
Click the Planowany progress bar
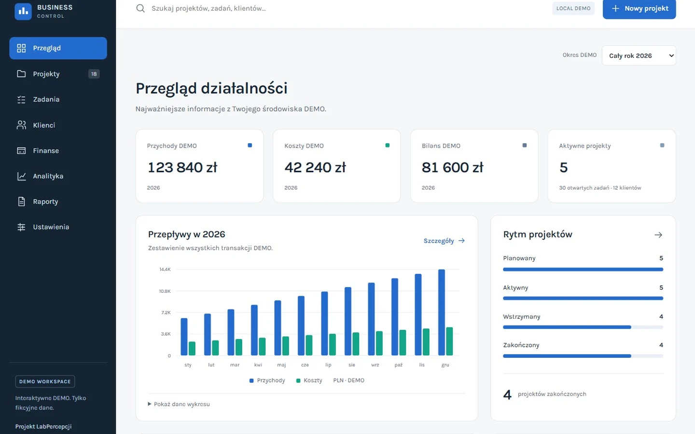[x=583, y=270]
